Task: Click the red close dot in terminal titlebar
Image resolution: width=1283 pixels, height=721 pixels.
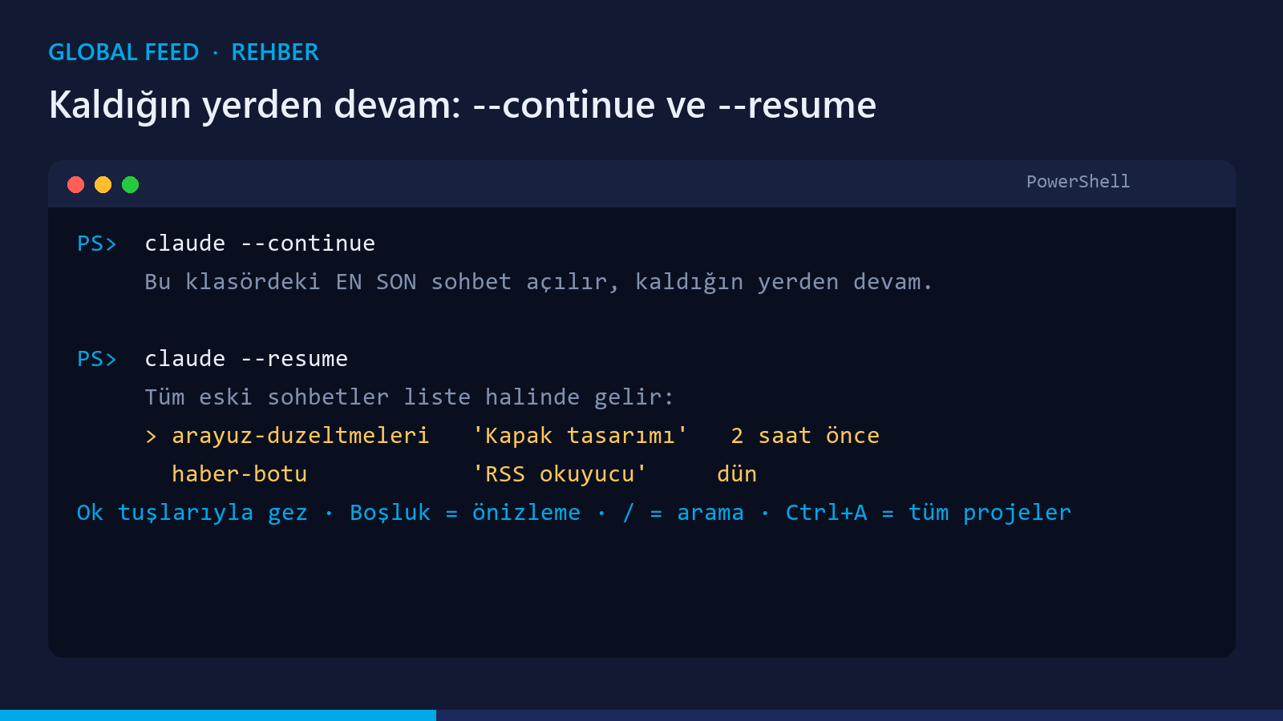Action: click(76, 185)
